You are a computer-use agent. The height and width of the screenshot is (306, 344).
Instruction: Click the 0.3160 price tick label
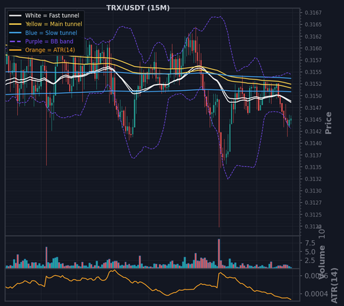313,48
